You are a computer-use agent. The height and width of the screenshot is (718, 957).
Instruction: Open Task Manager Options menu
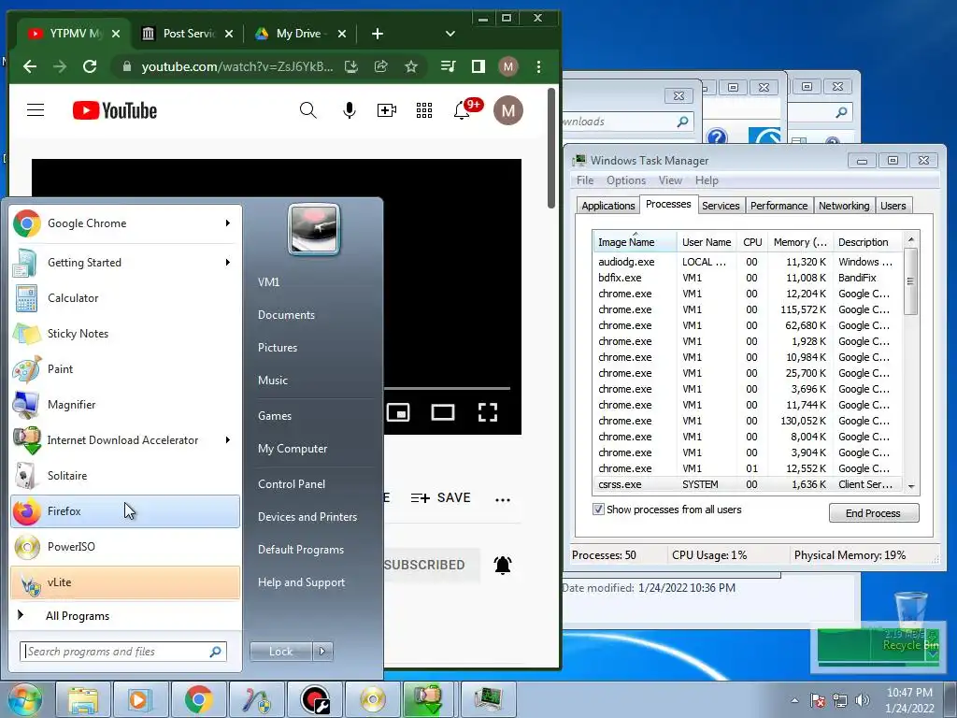point(625,180)
